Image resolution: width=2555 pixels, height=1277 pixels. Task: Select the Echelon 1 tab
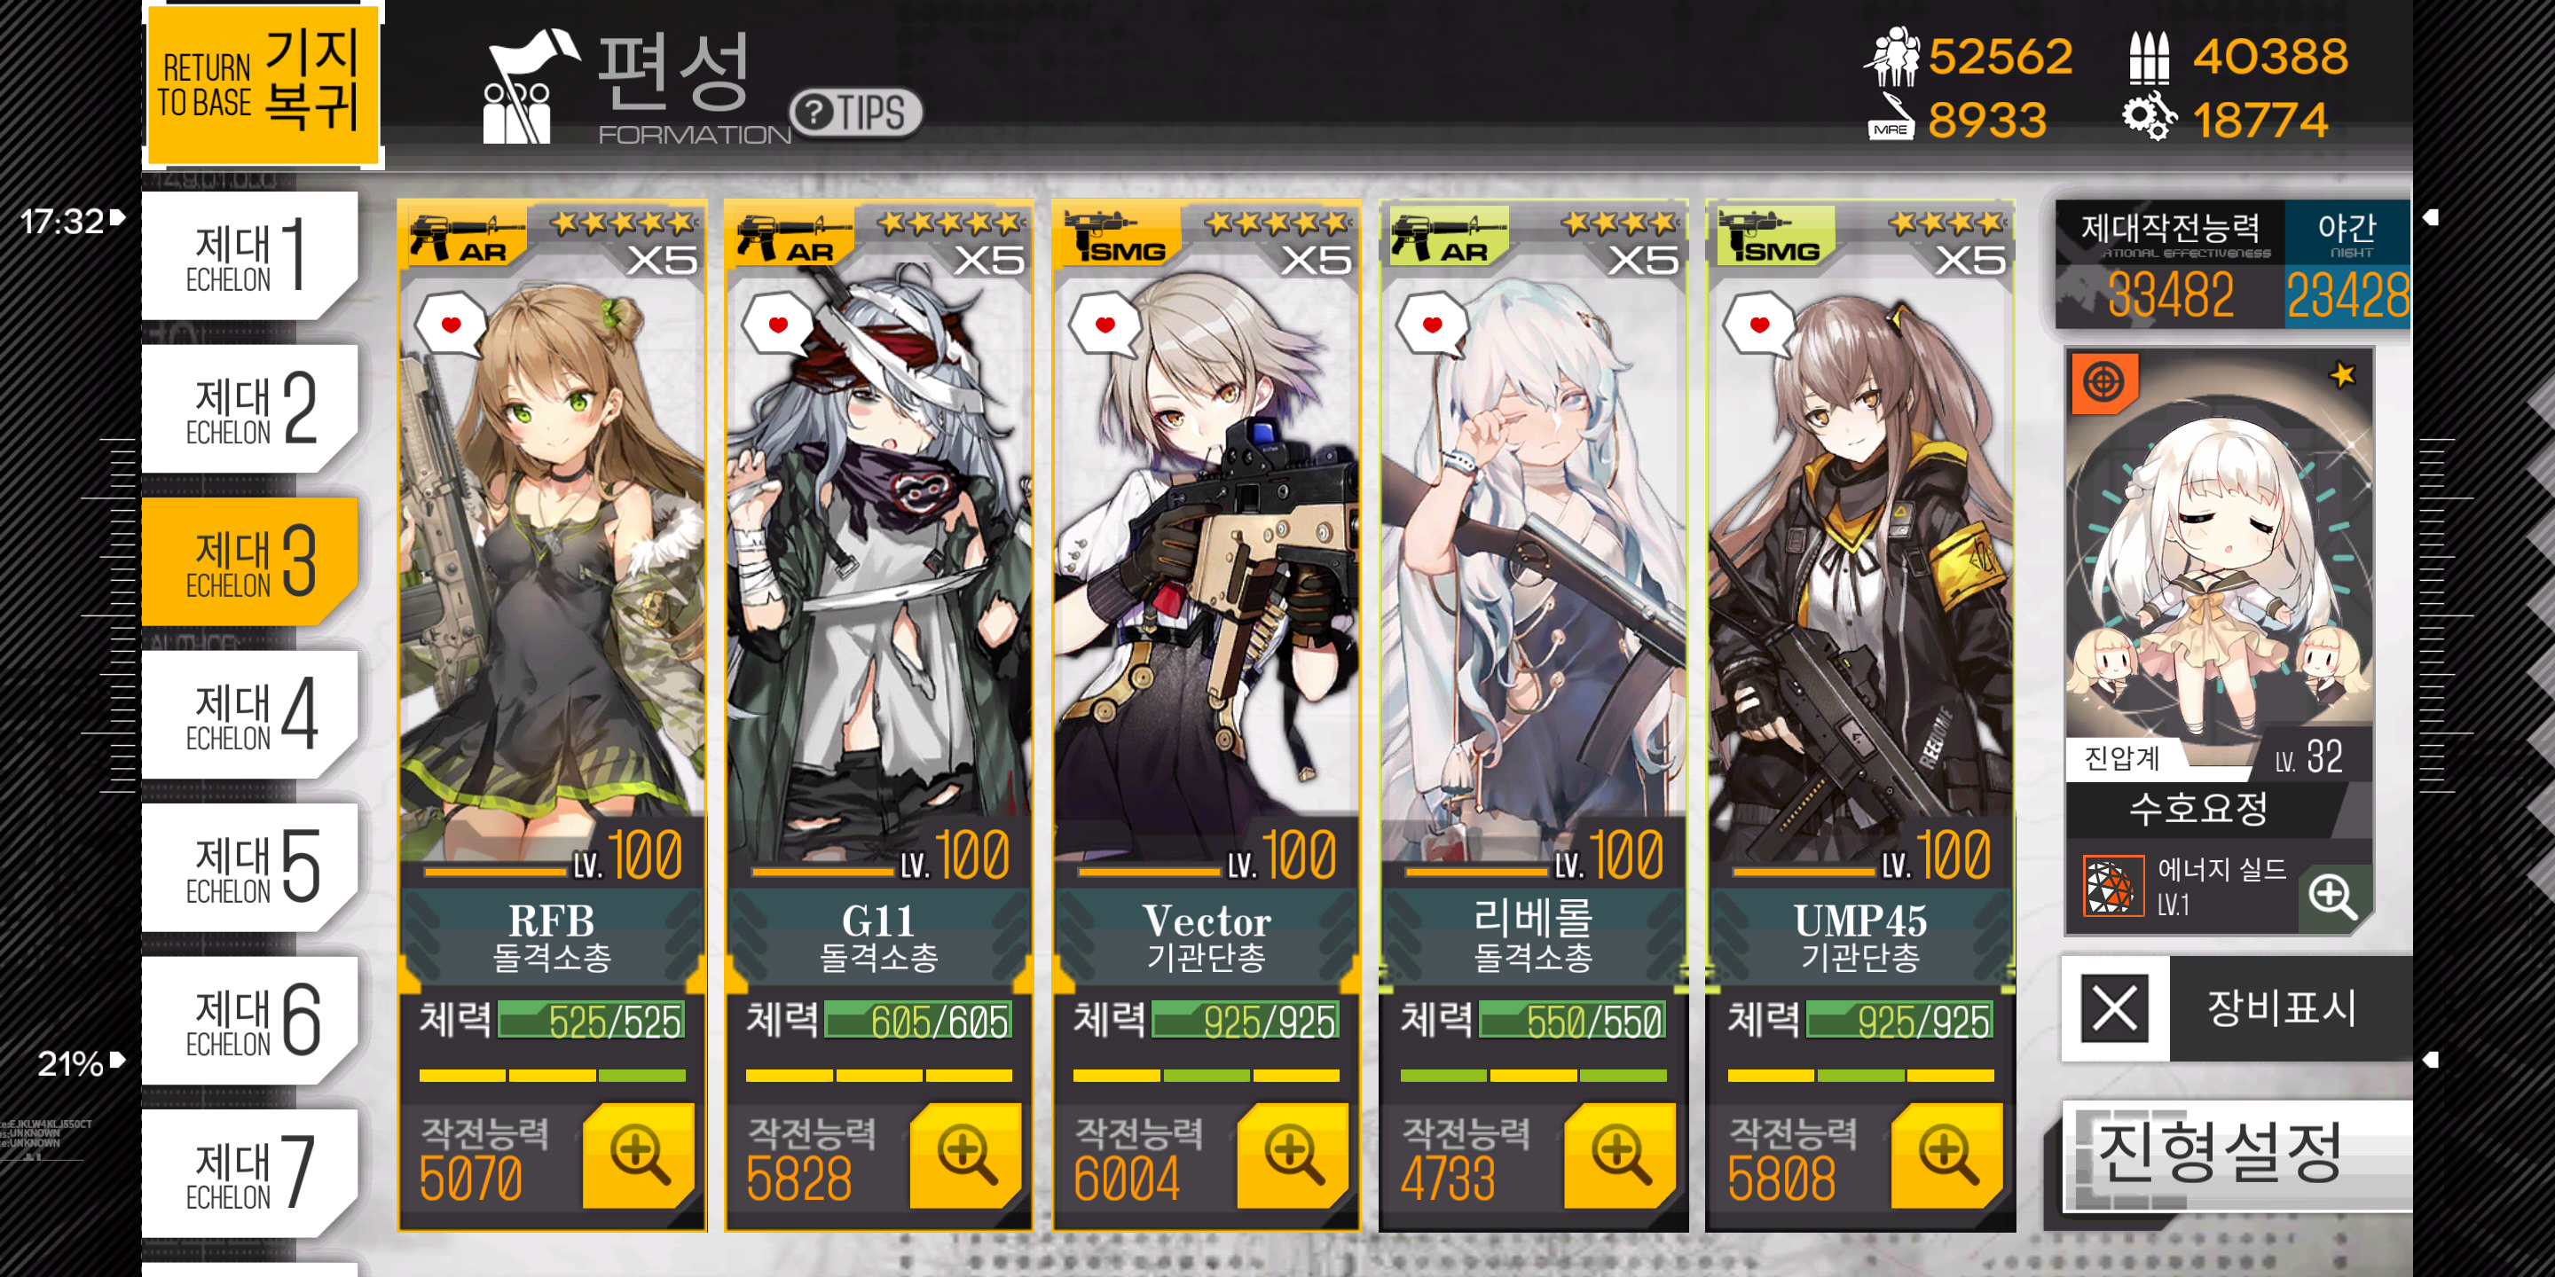point(249,255)
